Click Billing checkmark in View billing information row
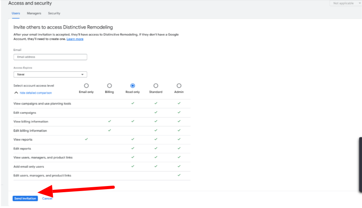Screen dimensions: 362x208 click(x=109, y=121)
